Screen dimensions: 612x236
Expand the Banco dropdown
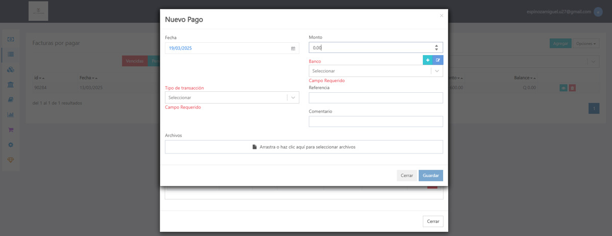pyautogui.click(x=376, y=71)
